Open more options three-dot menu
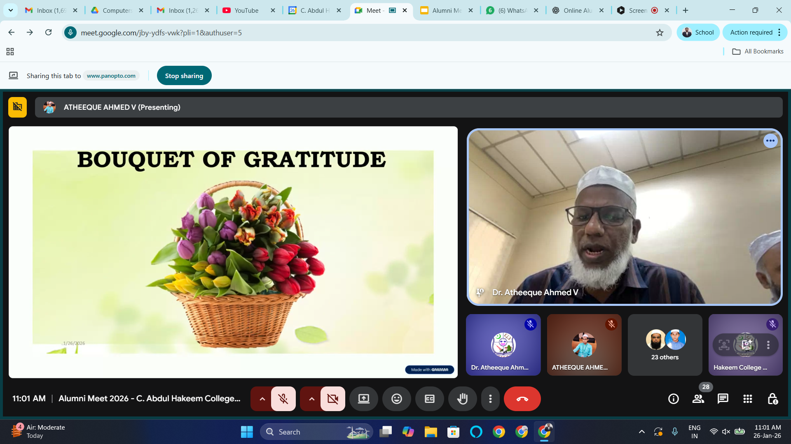This screenshot has height=444, width=791. (x=490, y=399)
